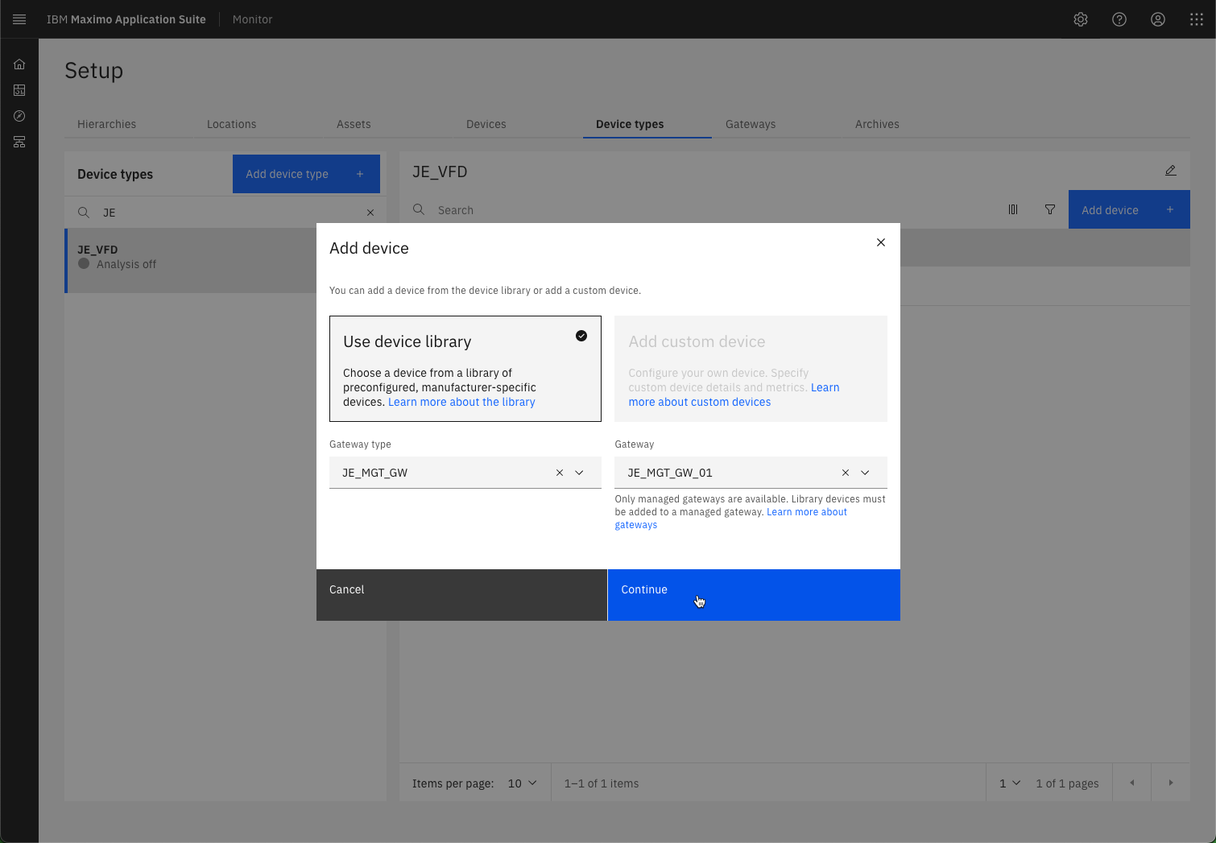Click Continue in the dialog
1216x843 pixels.
754,595
